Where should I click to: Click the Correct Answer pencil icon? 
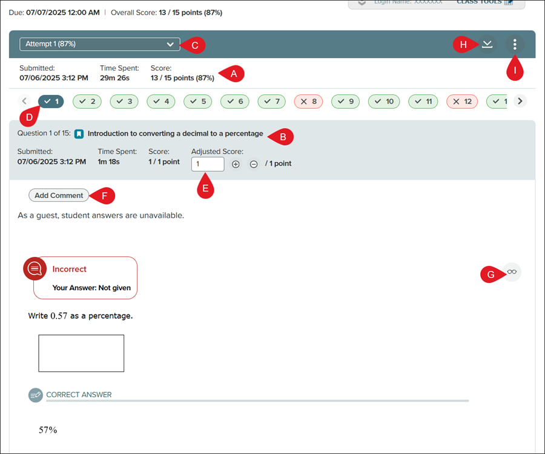(36, 395)
